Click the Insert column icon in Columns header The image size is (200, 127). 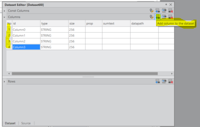[x=164, y=17]
